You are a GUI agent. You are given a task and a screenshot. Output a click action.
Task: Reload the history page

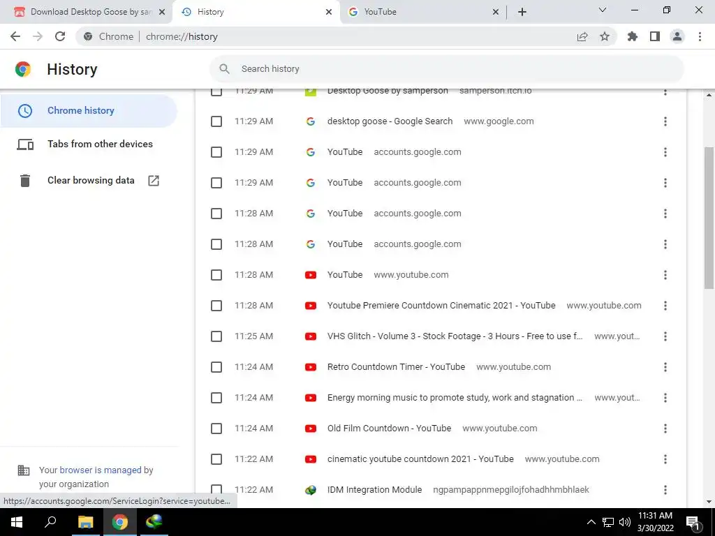(60, 36)
